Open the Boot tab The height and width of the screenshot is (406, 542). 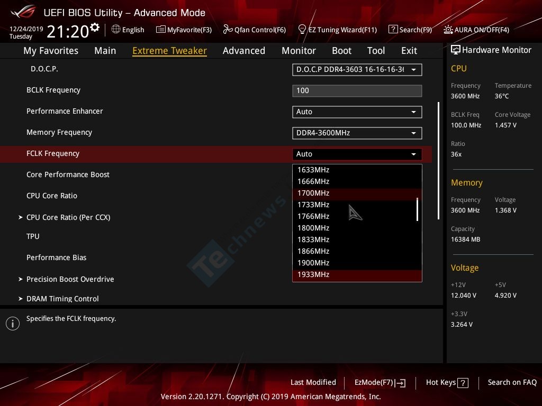341,51
